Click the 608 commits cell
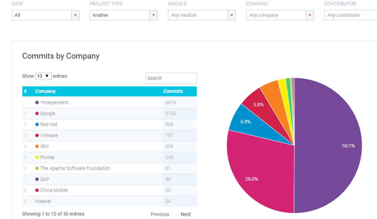Image resolution: width=377 pixels, height=219 pixels. (179, 146)
